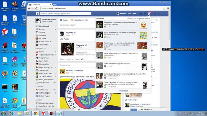Open Firefox desktop shortcut
The image size is (207, 116).
[x=5, y=74]
